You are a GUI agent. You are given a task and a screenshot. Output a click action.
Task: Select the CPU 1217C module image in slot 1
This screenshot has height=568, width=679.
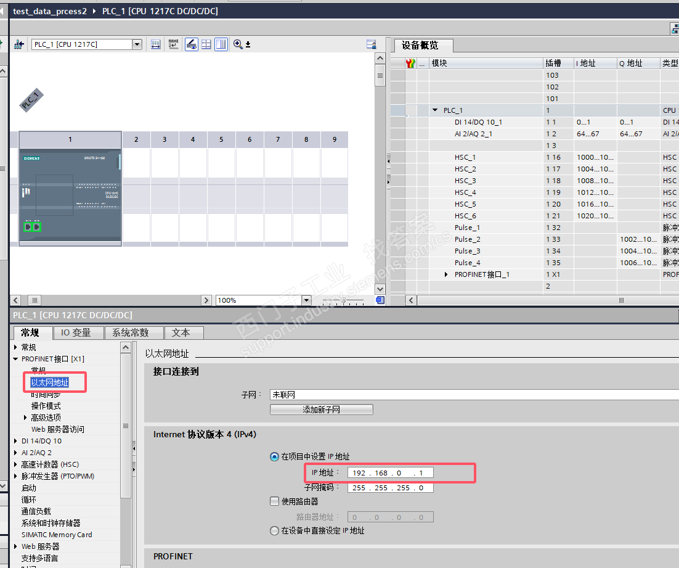point(70,195)
